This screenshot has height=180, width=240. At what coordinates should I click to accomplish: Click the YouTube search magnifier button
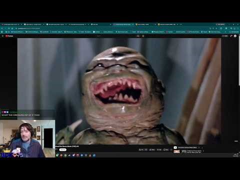pos(138,36)
